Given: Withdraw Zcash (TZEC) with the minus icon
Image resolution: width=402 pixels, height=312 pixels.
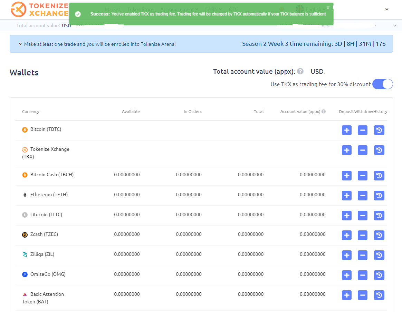Looking at the screenshot, I should (x=363, y=235).
